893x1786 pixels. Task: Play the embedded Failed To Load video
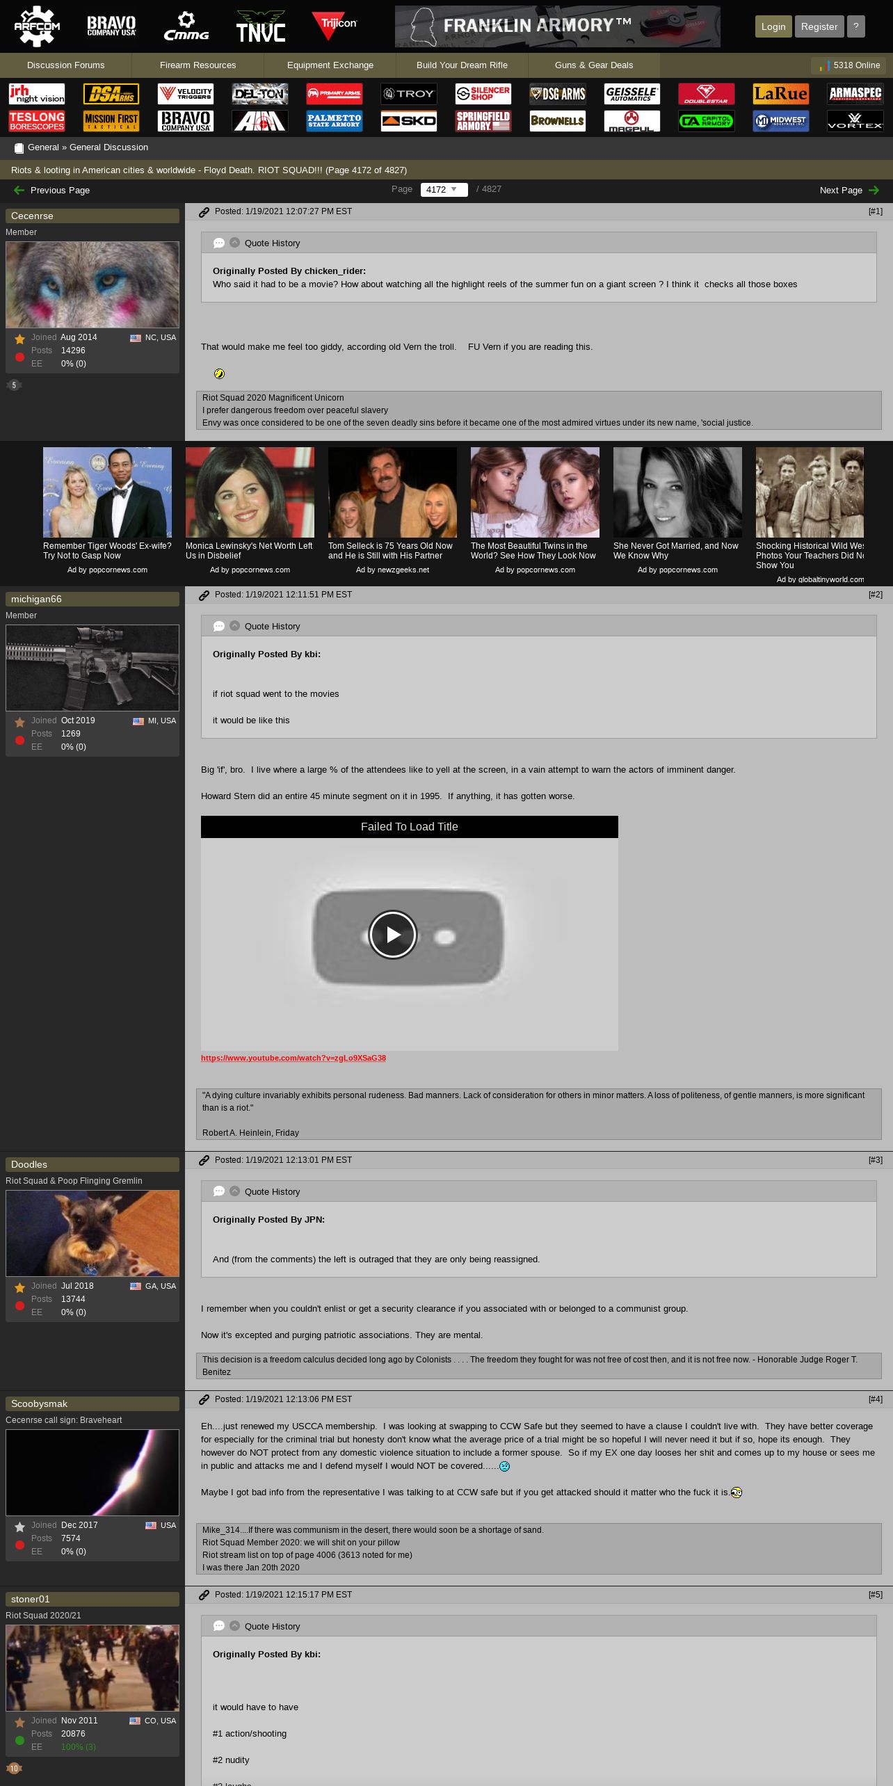393,935
